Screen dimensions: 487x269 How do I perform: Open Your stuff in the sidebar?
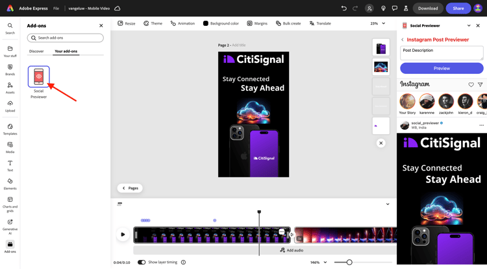(x=10, y=51)
